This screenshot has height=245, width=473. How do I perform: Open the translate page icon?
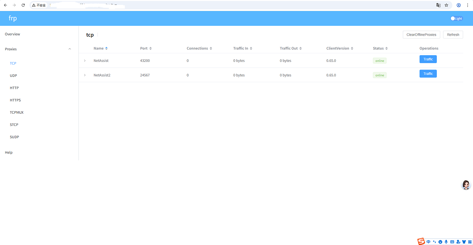(438, 5)
